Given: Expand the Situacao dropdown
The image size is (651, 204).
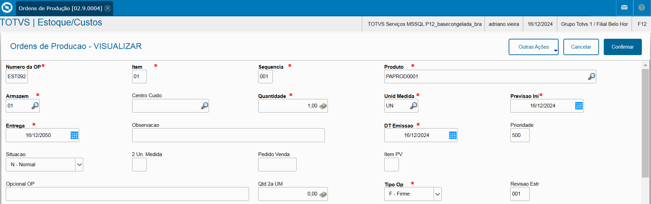Looking at the screenshot, I should (79, 165).
